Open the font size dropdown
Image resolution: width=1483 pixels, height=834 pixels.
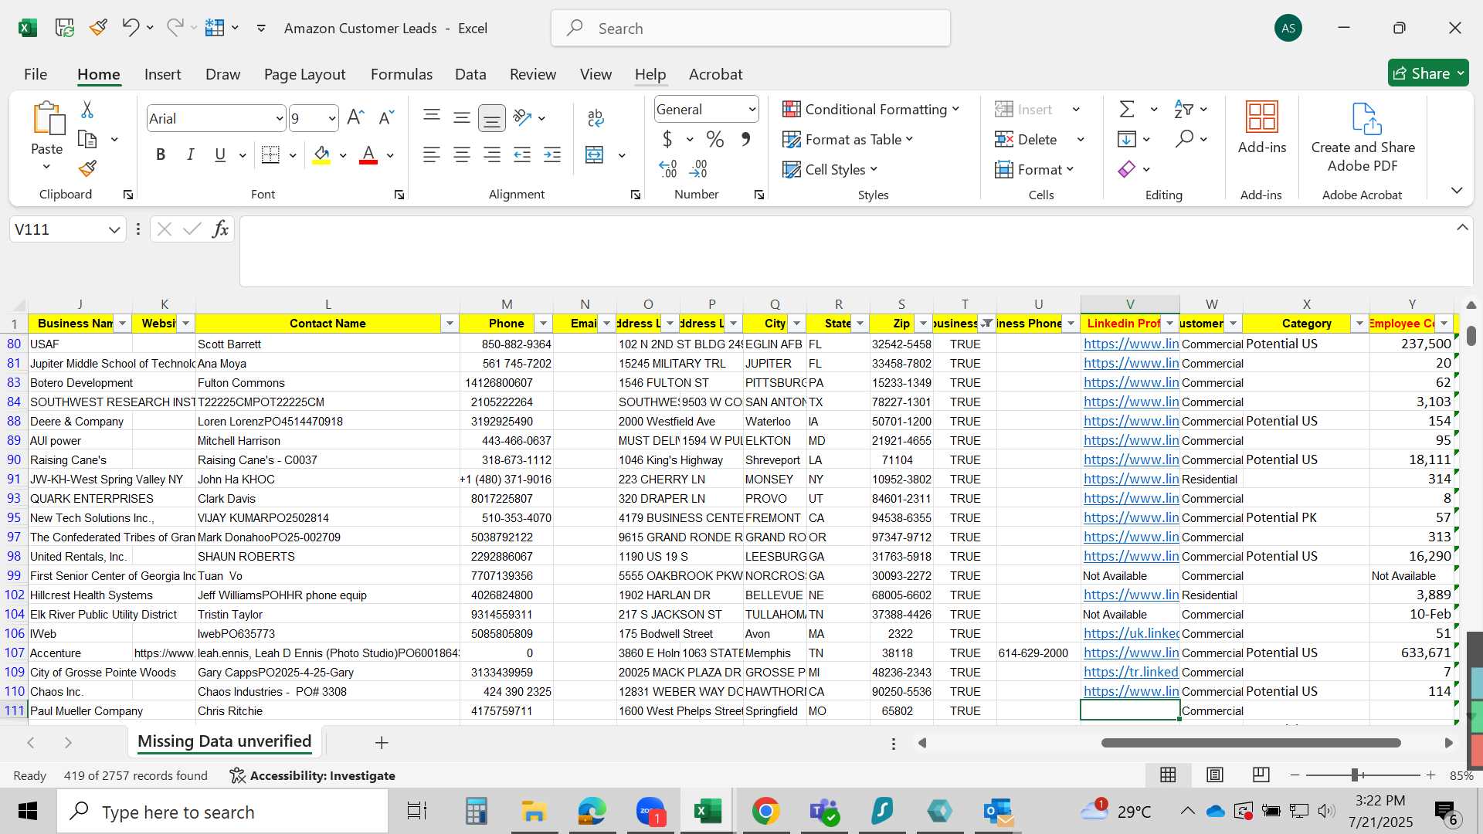coord(331,118)
